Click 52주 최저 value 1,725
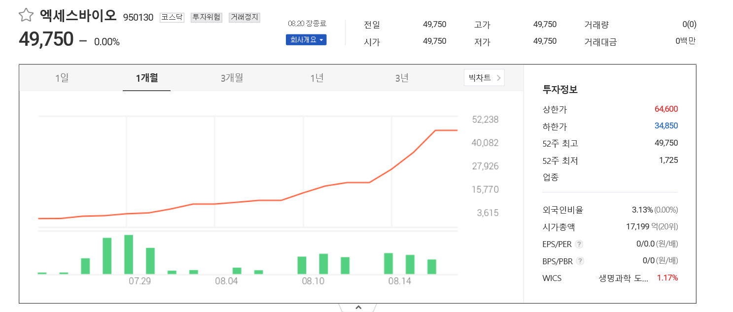 [x=668, y=160]
